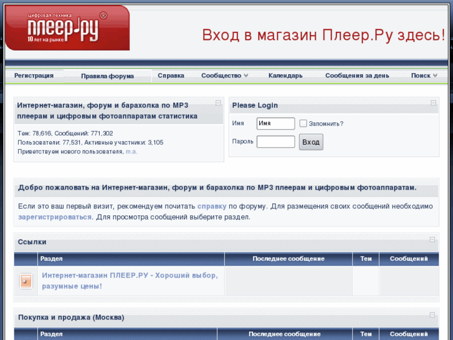Open the Календарь page

pyautogui.click(x=285, y=75)
